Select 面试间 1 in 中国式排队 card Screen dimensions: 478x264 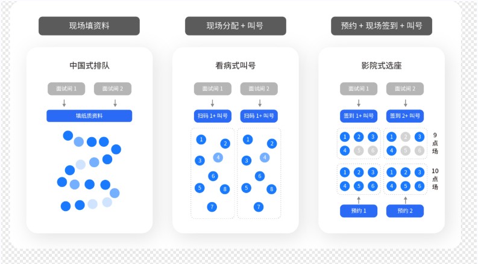(66, 89)
